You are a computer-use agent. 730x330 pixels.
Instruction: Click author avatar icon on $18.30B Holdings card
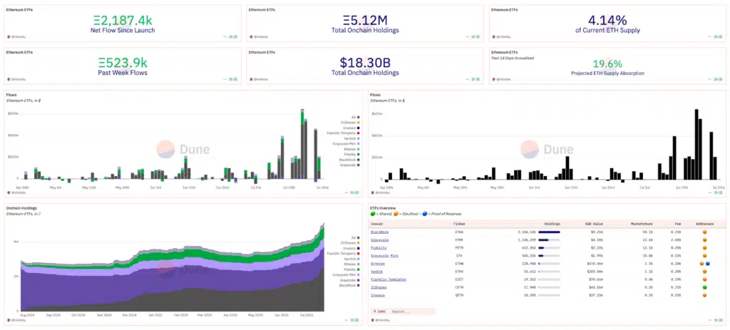tap(251, 78)
